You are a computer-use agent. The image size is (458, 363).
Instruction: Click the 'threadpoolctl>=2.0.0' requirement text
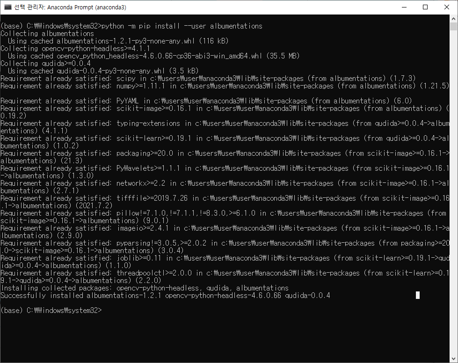(153, 273)
